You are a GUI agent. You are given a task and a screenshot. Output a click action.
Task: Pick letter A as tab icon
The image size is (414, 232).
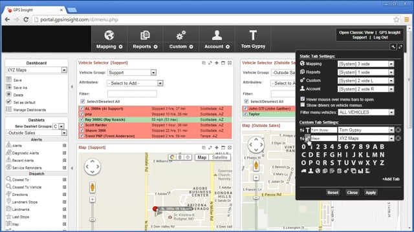(375, 147)
